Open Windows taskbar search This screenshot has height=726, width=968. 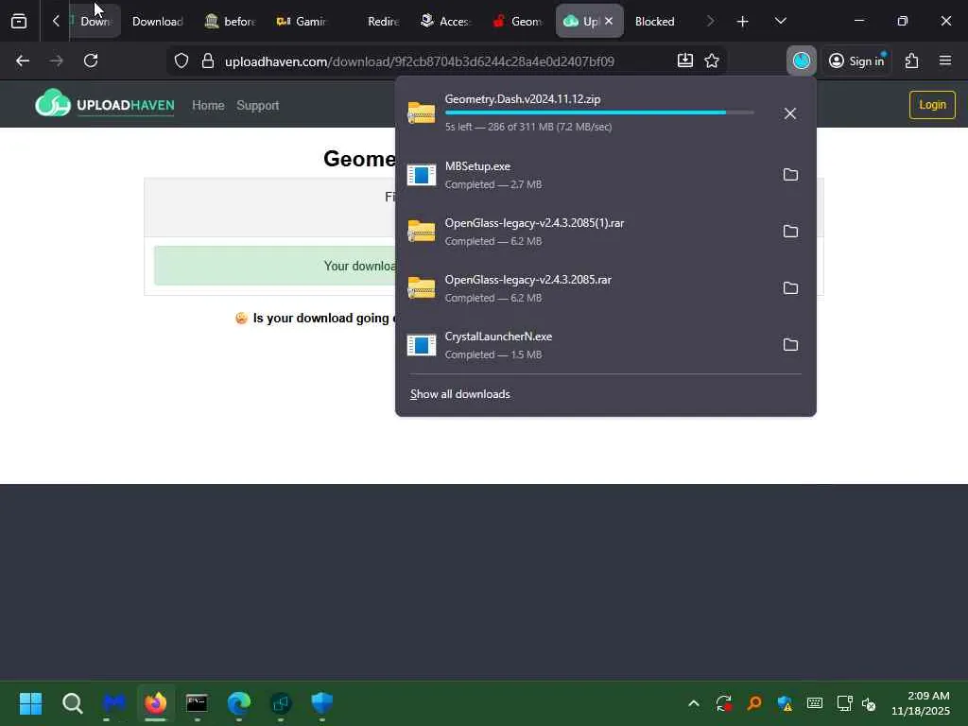click(x=72, y=702)
